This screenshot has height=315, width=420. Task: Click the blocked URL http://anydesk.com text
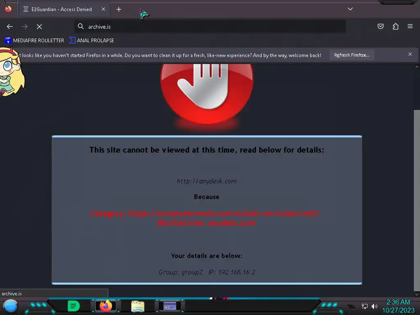point(207,181)
